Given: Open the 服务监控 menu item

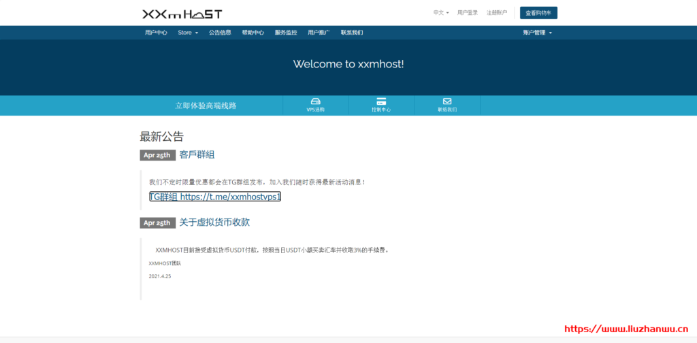Looking at the screenshot, I should (286, 33).
